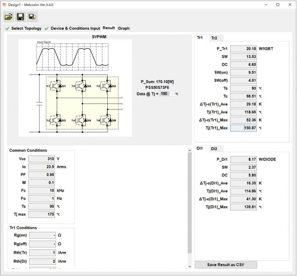Click the Save As icon in toolbar
The image size is (297, 276).
point(32,16)
